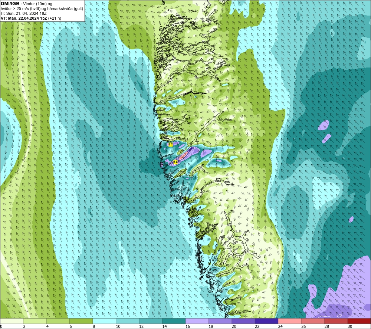
Task: Click the 14–16 m/s dark teal legend swatch
Action: [x=174, y=321]
